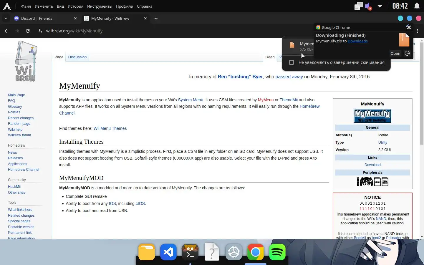Open a new browser tab
This screenshot has height=265, width=424.
[156, 18]
